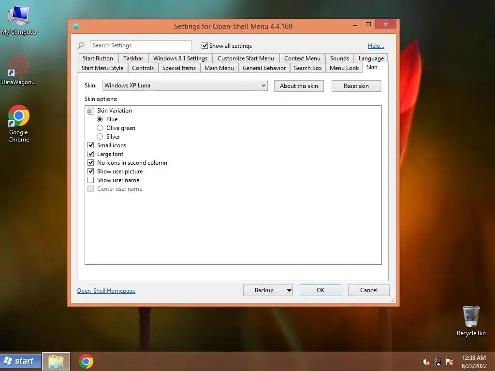Click the Cancel button
The width and height of the screenshot is (495, 371).
[x=369, y=290]
